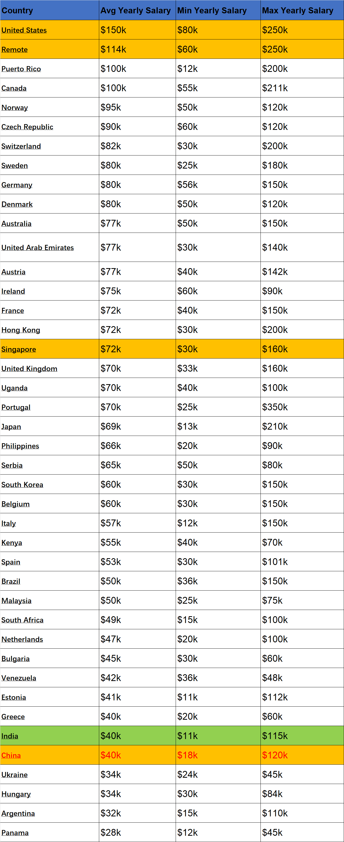Select Canada's $211k max salary cell
This screenshot has width=344, height=842.
click(302, 88)
